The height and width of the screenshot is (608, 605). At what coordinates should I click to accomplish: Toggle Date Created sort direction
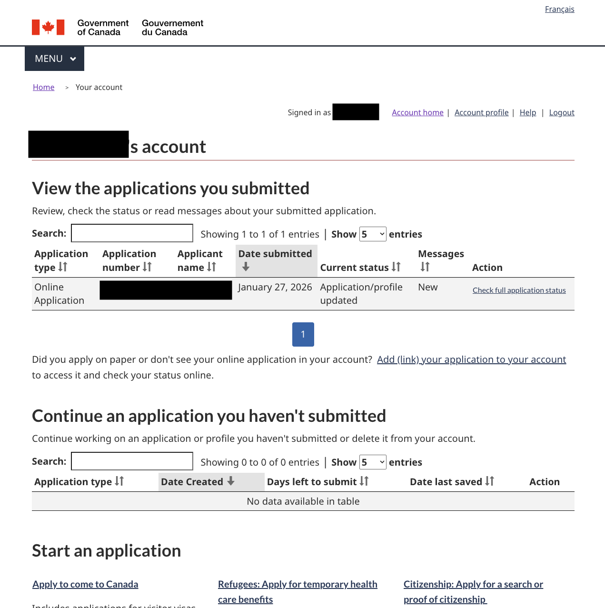click(230, 481)
